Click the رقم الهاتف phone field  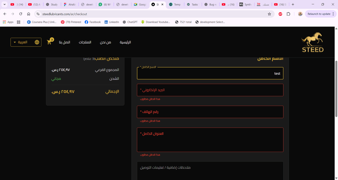click(210, 112)
